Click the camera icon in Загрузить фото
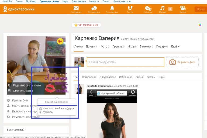Image resolution: width=207 pixels, height=138 pixels. coord(172,62)
